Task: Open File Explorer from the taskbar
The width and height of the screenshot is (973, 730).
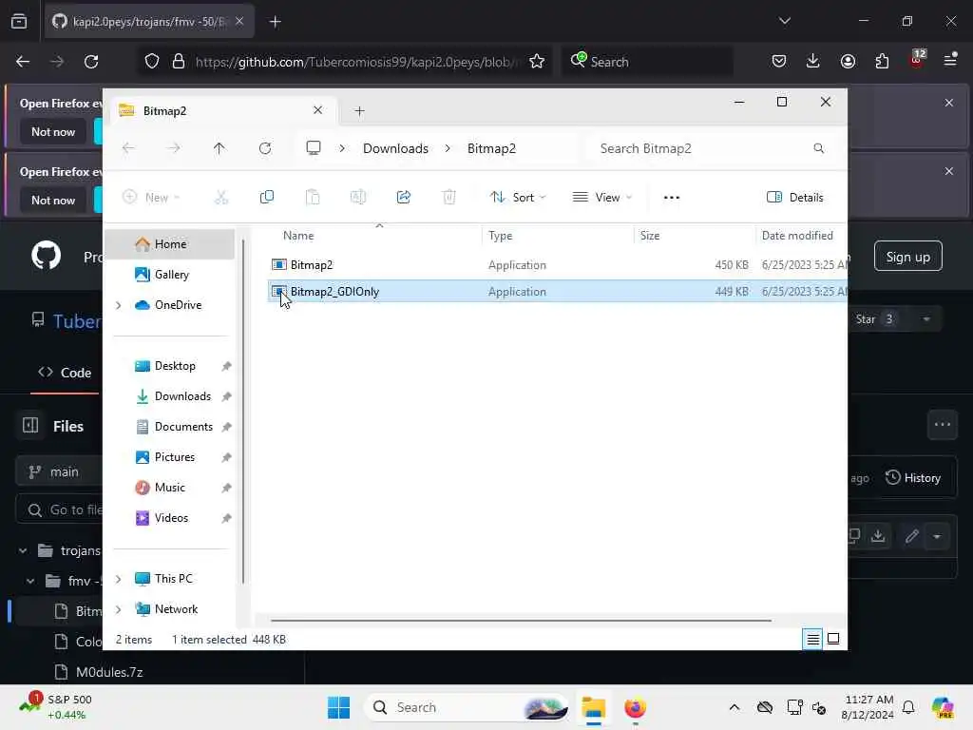Action: [593, 707]
